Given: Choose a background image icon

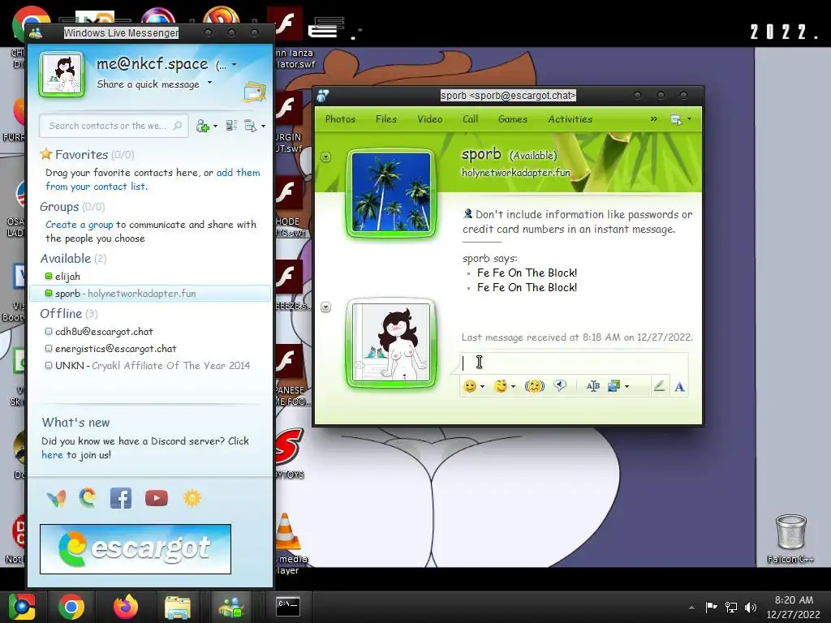Looking at the screenshot, I should 614,386.
